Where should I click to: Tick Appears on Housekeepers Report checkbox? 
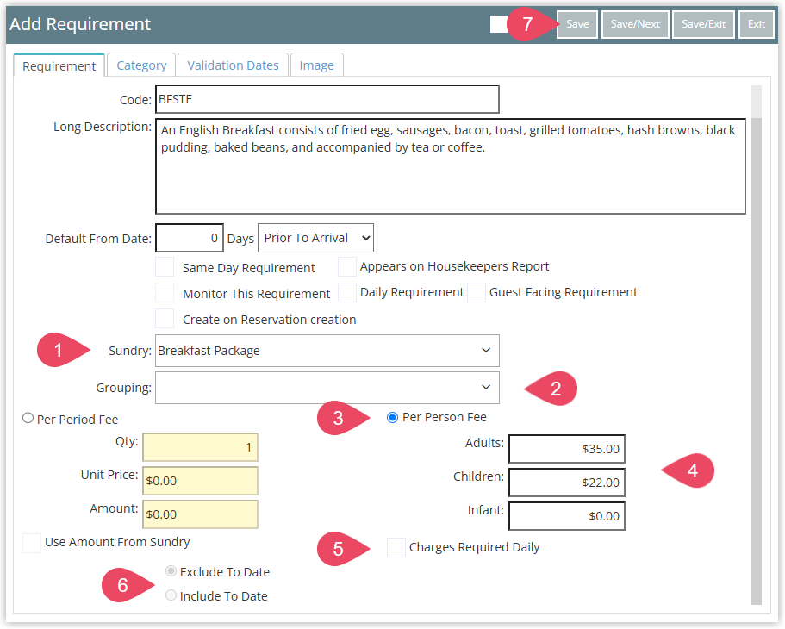(x=347, y=267)
